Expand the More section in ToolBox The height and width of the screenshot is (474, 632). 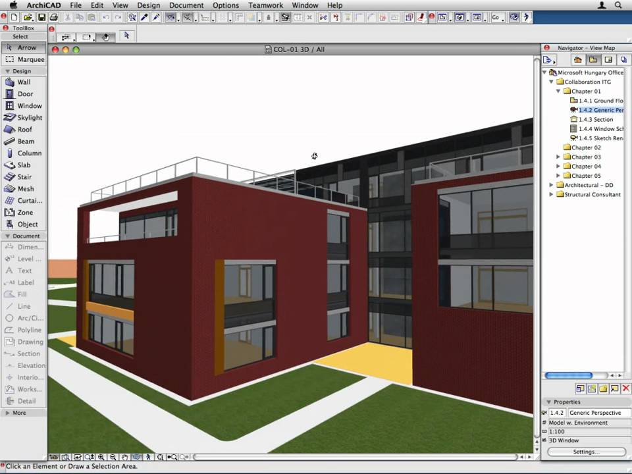(x=7, y=413)
